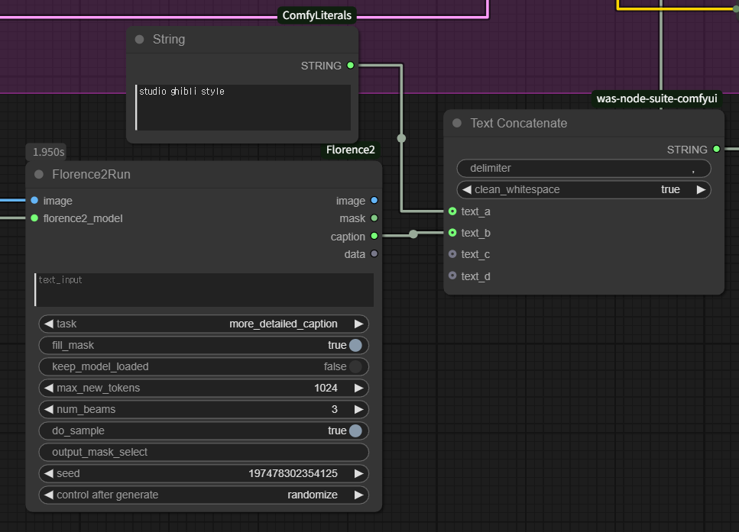Click the was-node-suite-comfyui badge
739x532 pixels.
[656, 99]
